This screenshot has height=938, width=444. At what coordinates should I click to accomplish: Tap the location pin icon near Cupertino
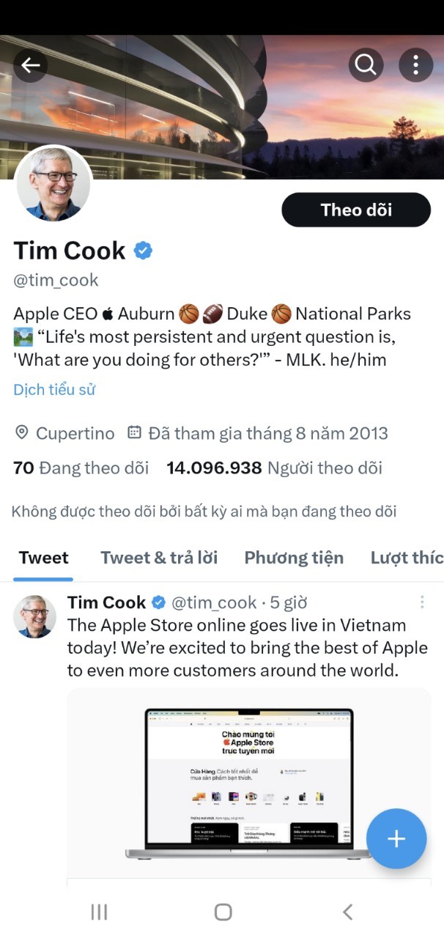pyautogui.click(x=22, y=432)
